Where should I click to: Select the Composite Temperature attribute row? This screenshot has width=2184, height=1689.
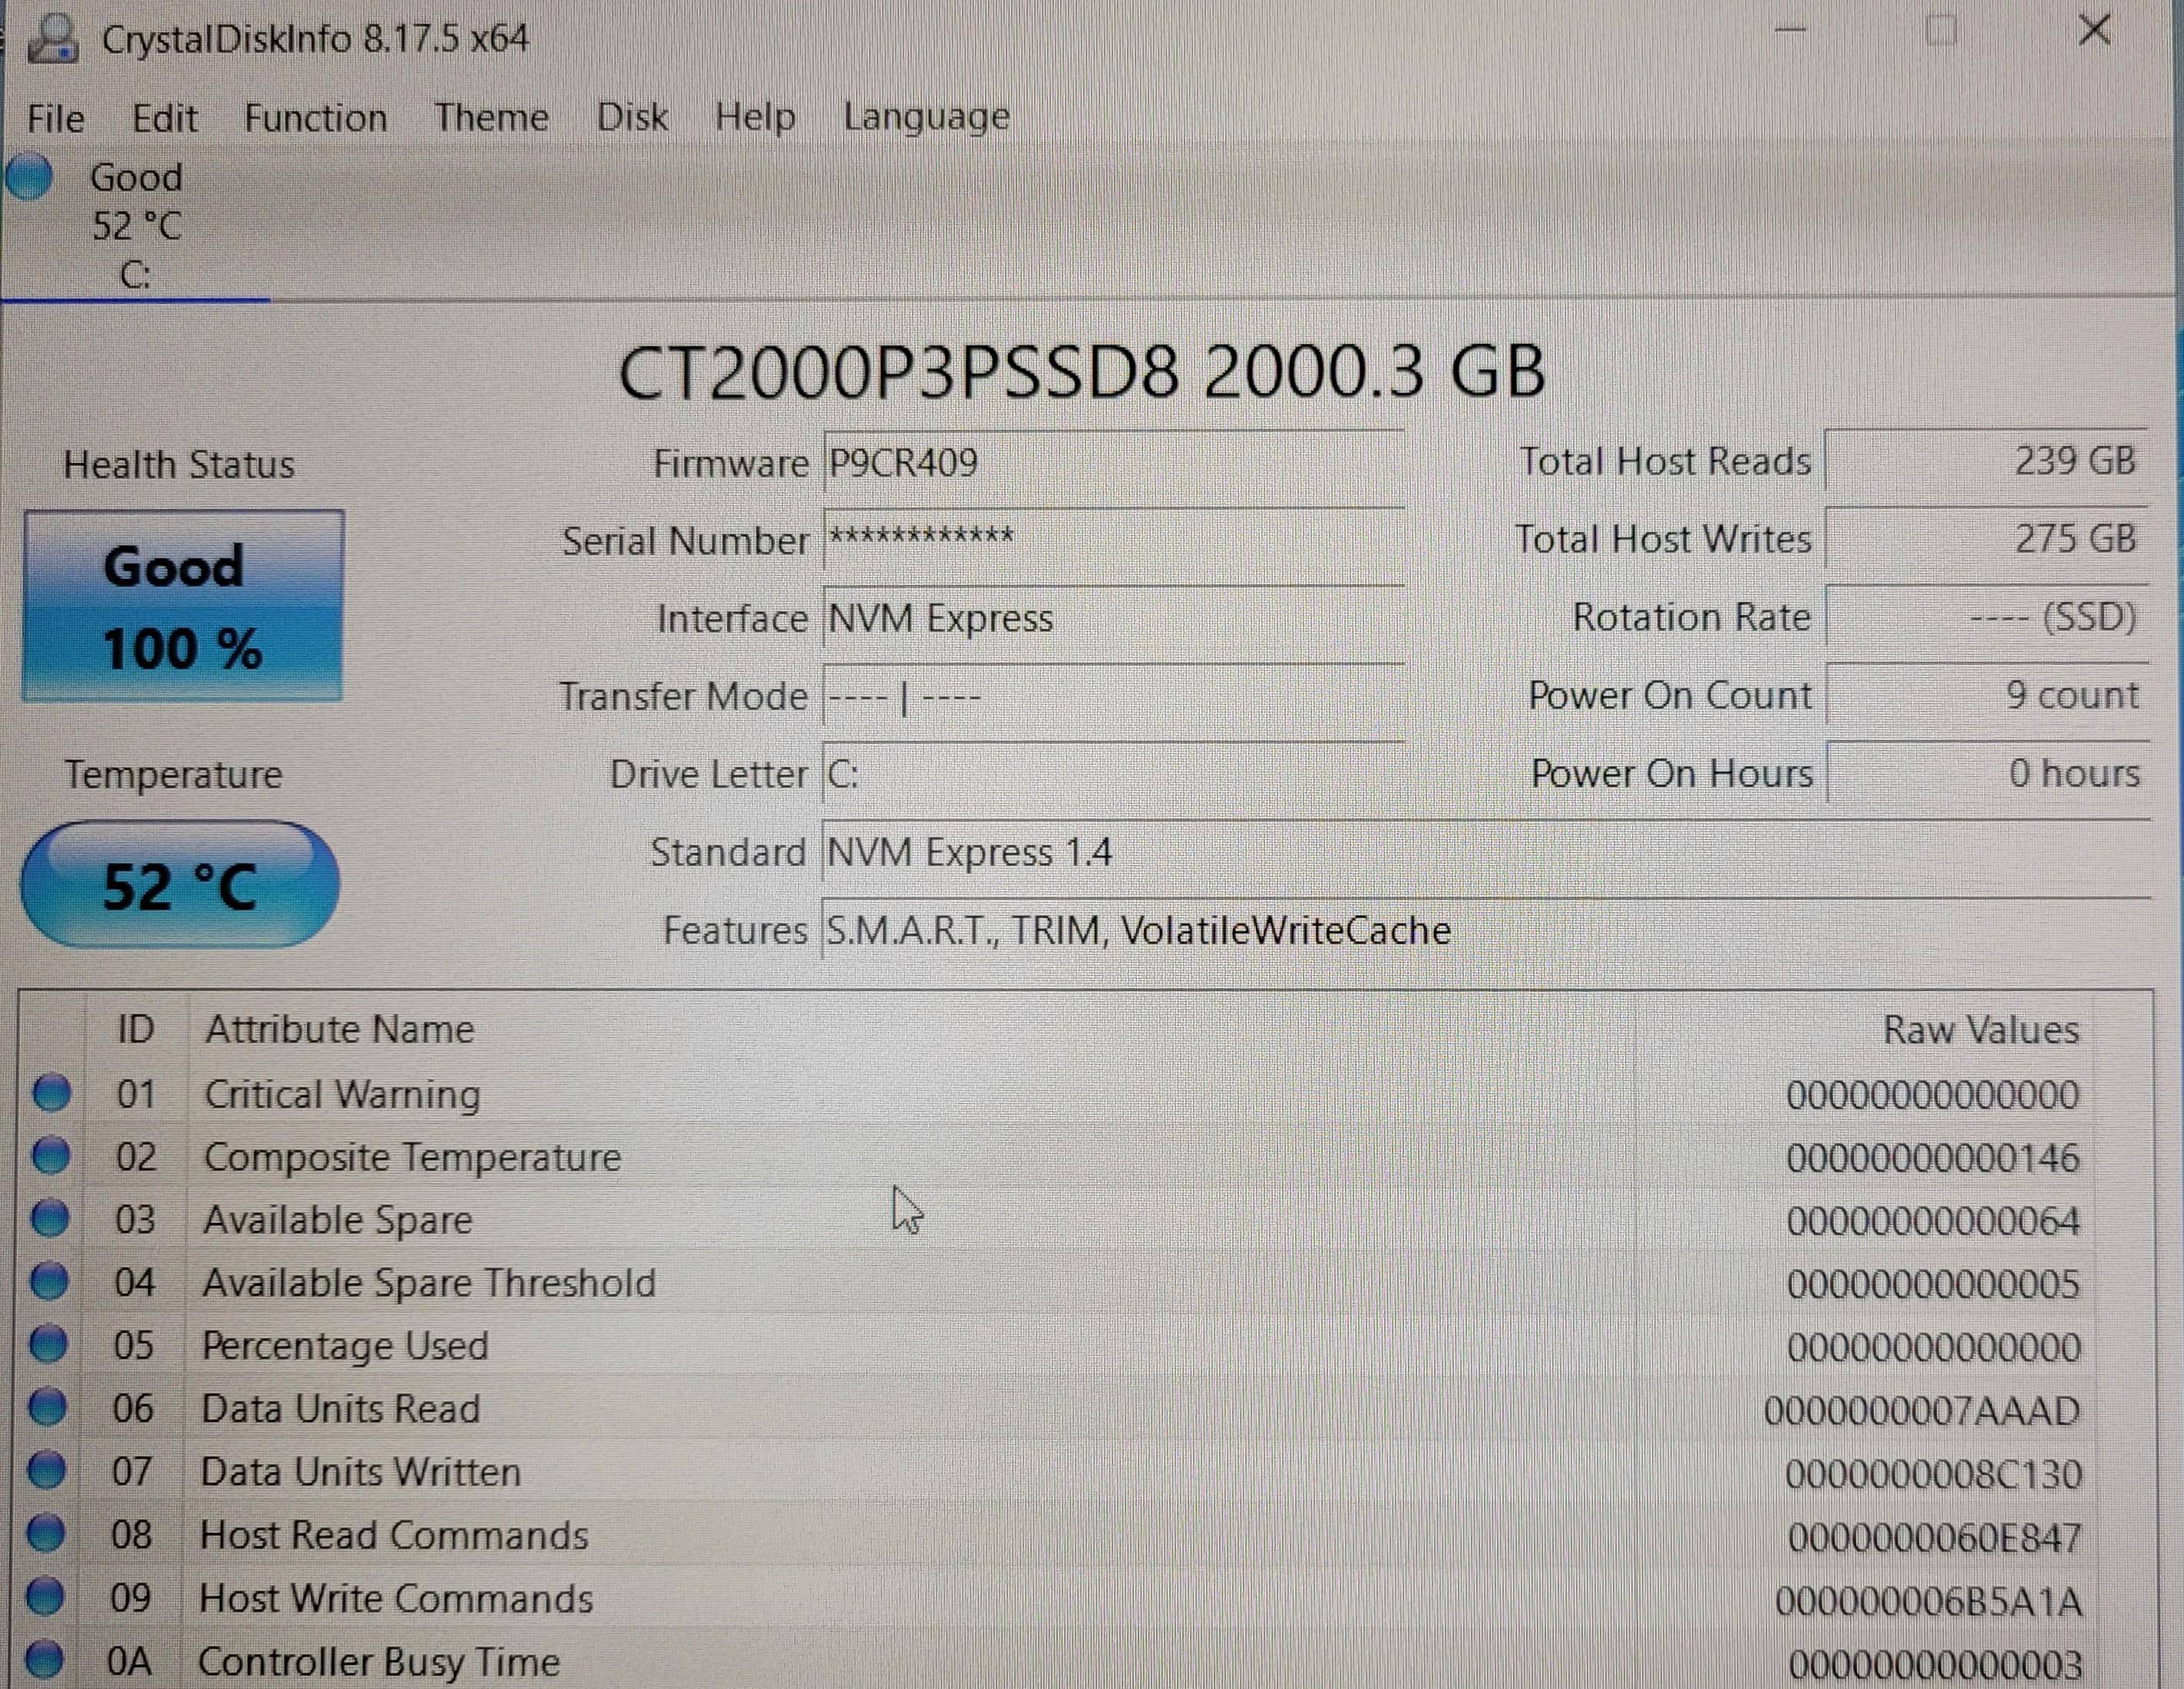point(412,1157)
